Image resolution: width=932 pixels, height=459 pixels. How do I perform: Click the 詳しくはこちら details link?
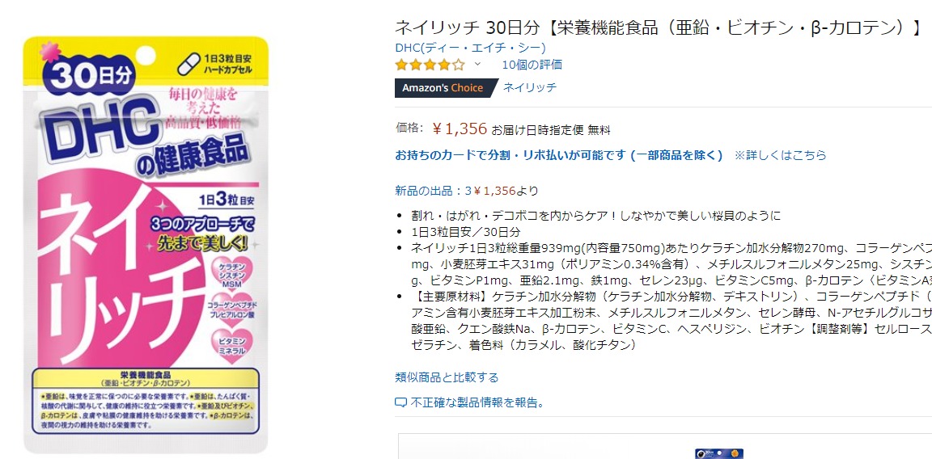point(781,155)
